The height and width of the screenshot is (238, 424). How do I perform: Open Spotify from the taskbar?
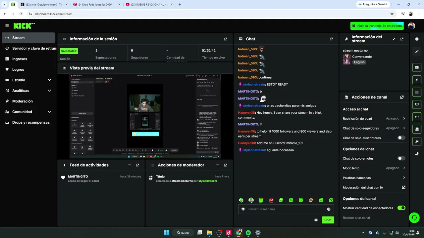(248, 233)
